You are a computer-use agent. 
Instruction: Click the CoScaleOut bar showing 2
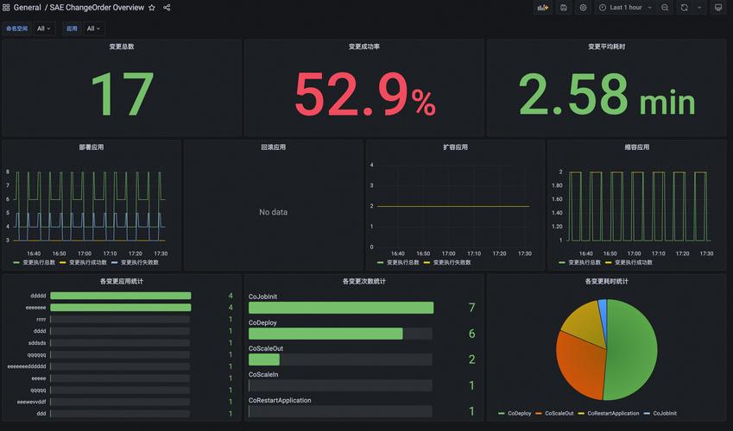tap(264, 359)
